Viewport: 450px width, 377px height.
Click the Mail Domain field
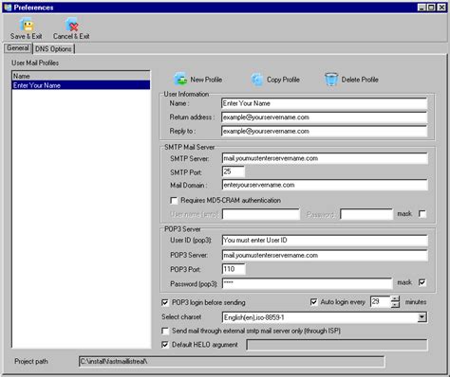point(325,185)
